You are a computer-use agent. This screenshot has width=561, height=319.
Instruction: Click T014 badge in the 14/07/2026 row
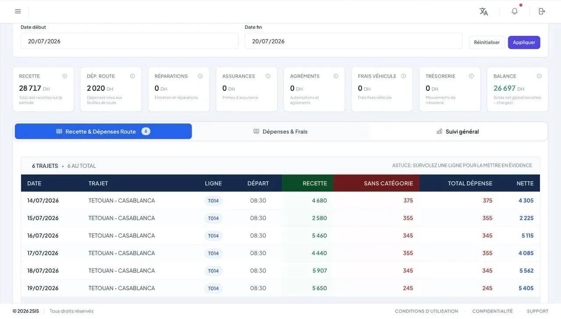pyautogui.click(x=213, y=201)
